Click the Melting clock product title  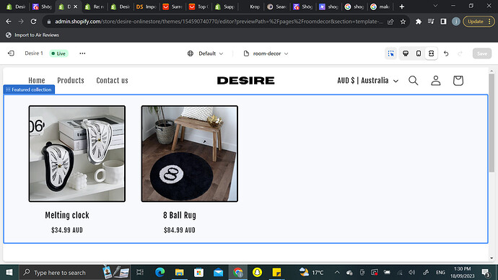pos(67,215)
